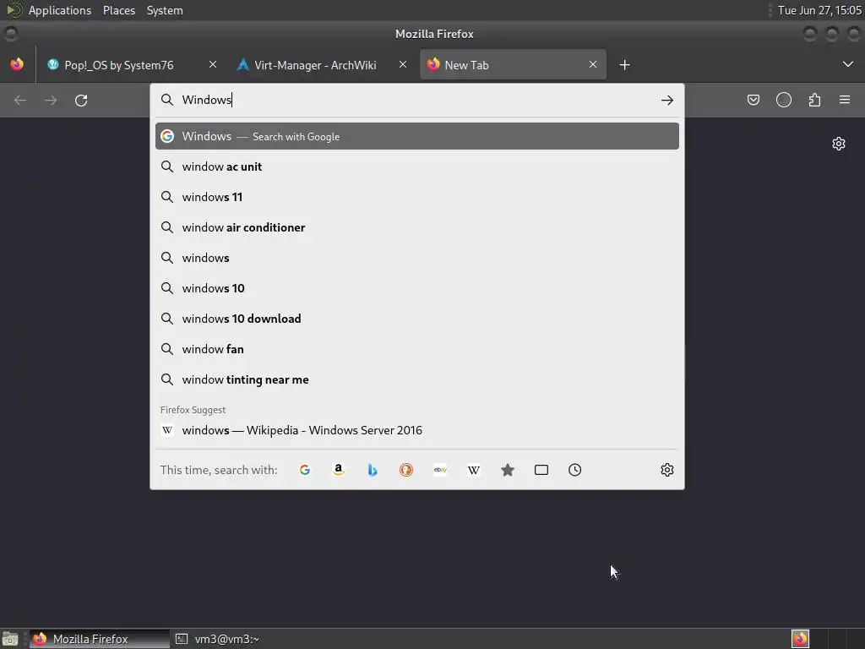This screenshot has width=865, height=649.
Task: Switch to Pop!_OS by System76 tab
Action: [131, 65]
